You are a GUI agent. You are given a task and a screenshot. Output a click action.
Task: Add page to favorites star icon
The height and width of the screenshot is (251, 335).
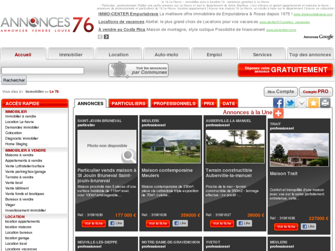click(313, 103)
